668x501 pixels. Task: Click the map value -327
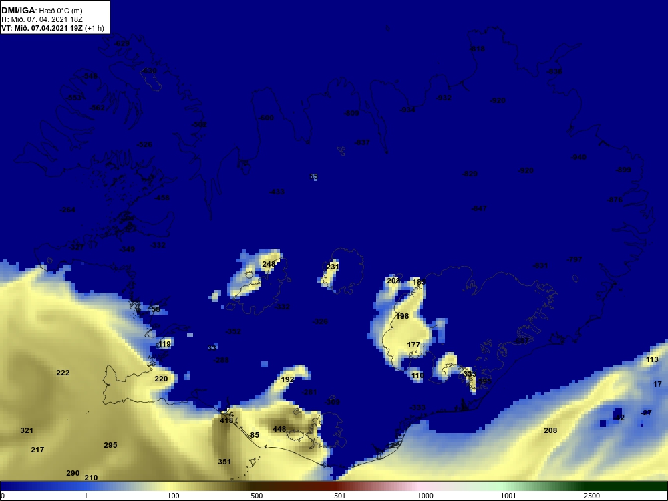pyautogui.click(x=77, y=247)
